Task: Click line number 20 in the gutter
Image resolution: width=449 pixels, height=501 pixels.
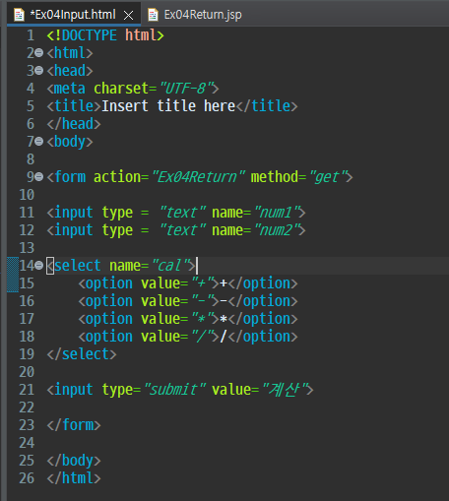Action: pos(27,372)
